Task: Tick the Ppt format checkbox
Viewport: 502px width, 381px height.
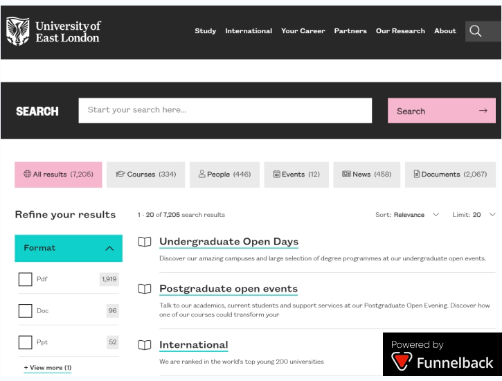Action: 26,342
